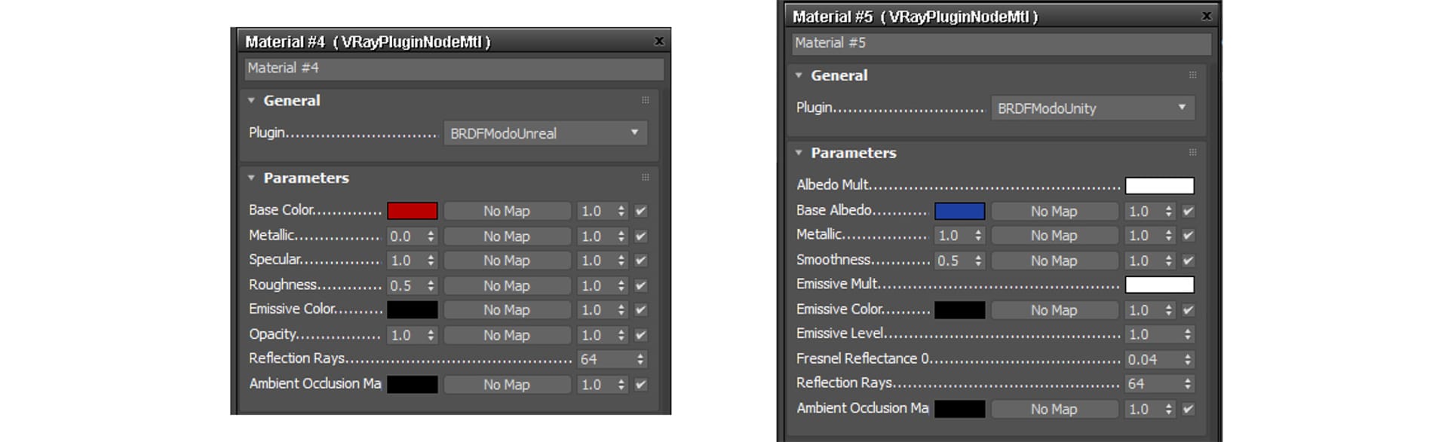Click No Map for Ambient Occlusion in Material #4

pos(507,385)
